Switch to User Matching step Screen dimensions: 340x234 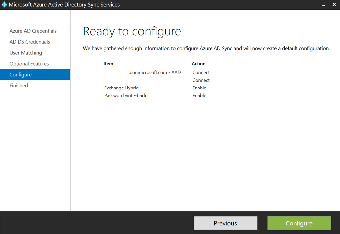[x=26, y=53]
